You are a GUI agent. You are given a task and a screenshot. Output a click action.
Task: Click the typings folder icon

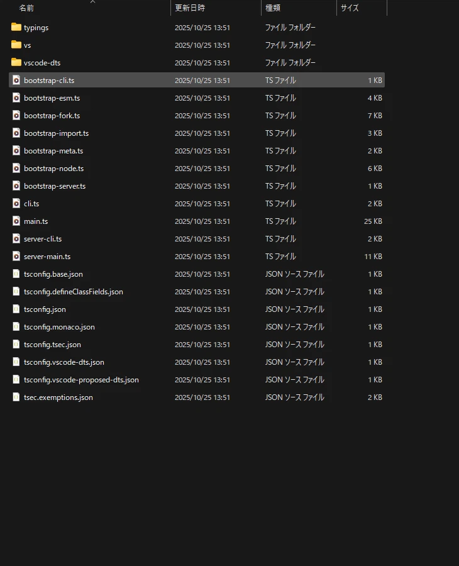coord(16,27)
